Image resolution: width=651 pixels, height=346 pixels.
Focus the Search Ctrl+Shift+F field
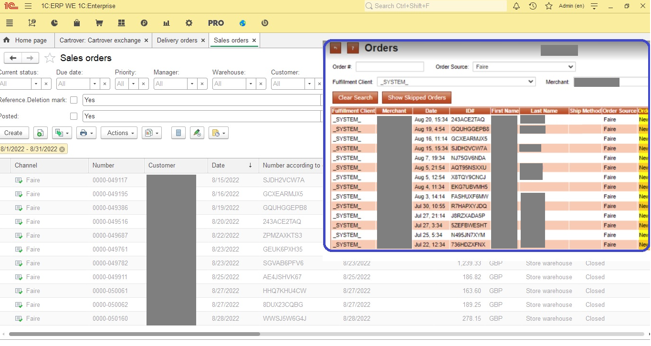(x=435, y=6)
